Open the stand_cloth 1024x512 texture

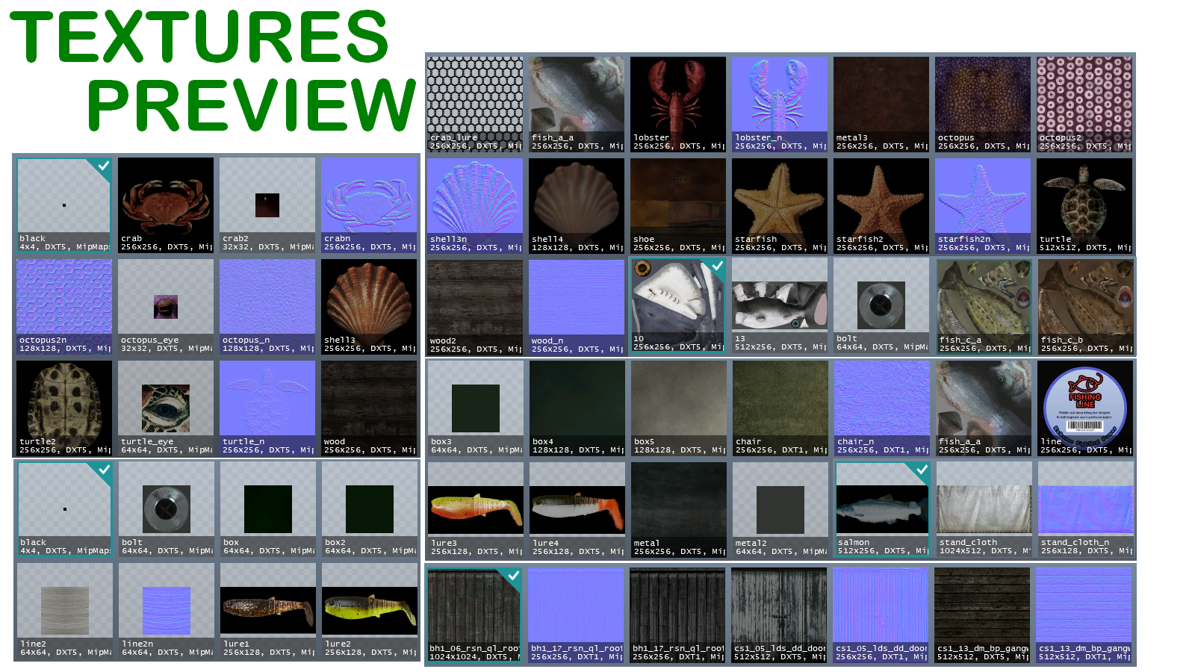click(x=984, y=509)
